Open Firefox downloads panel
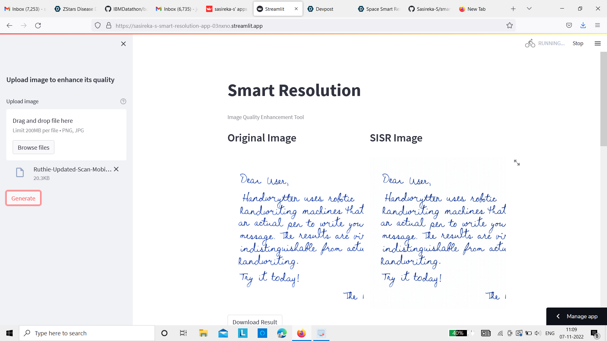The width and height of the screenshot is (607, 341). tap(583, 26)
